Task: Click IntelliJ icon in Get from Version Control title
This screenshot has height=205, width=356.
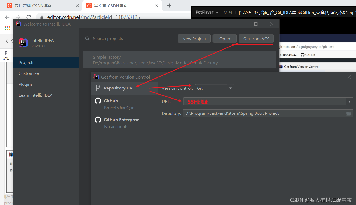Action: (x=96, y=77)
